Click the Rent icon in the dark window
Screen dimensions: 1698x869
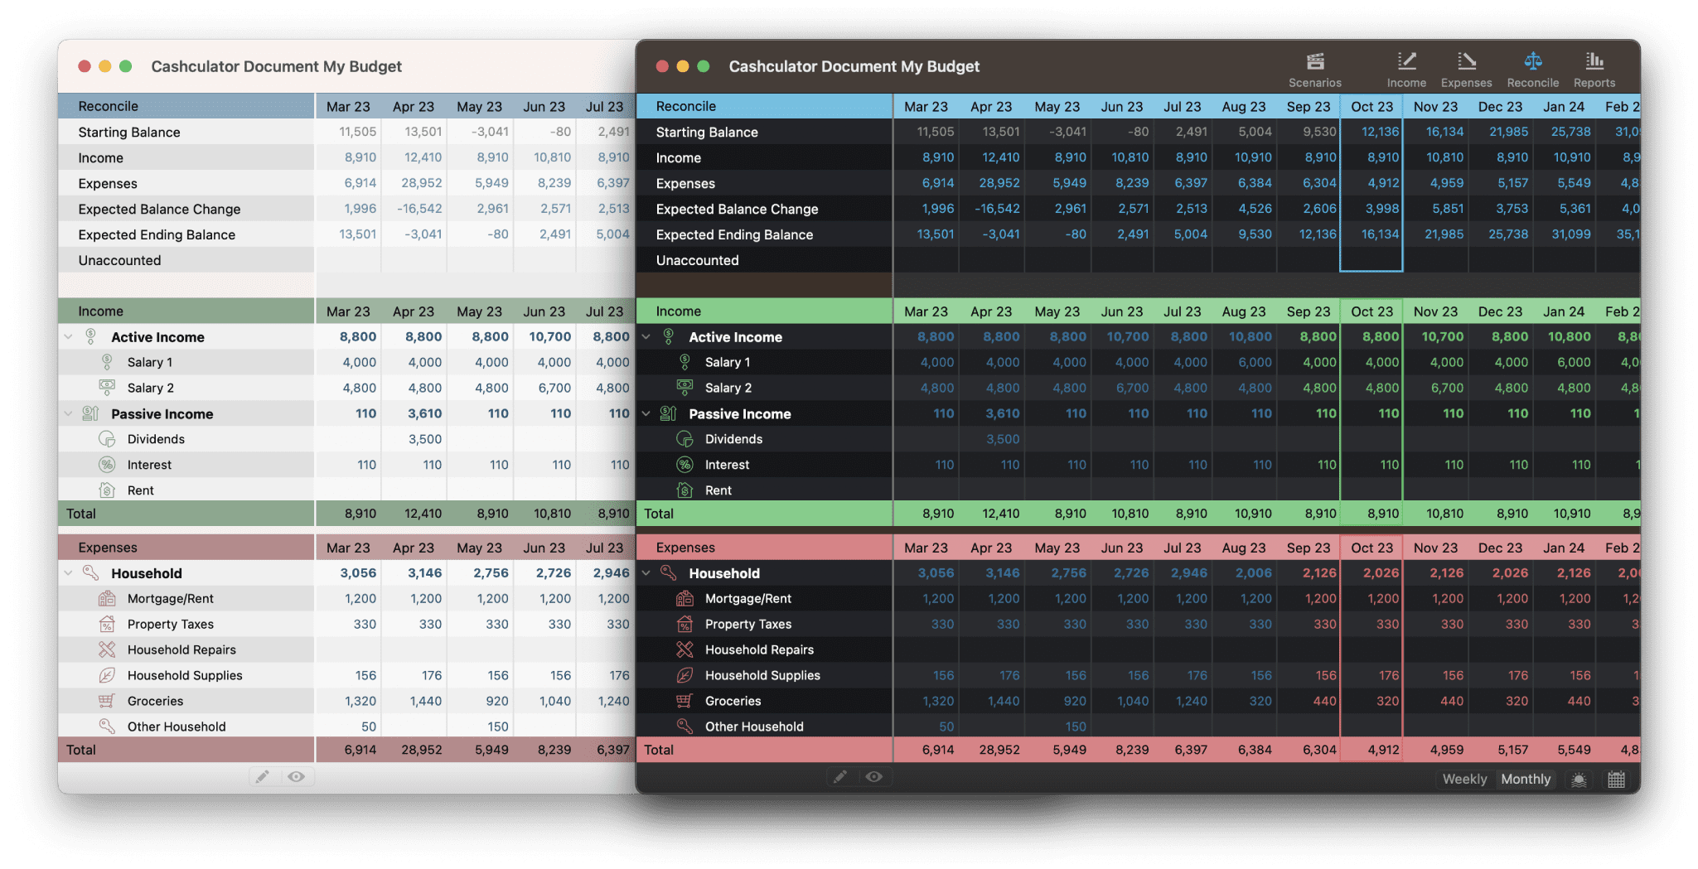coord(685,490)
